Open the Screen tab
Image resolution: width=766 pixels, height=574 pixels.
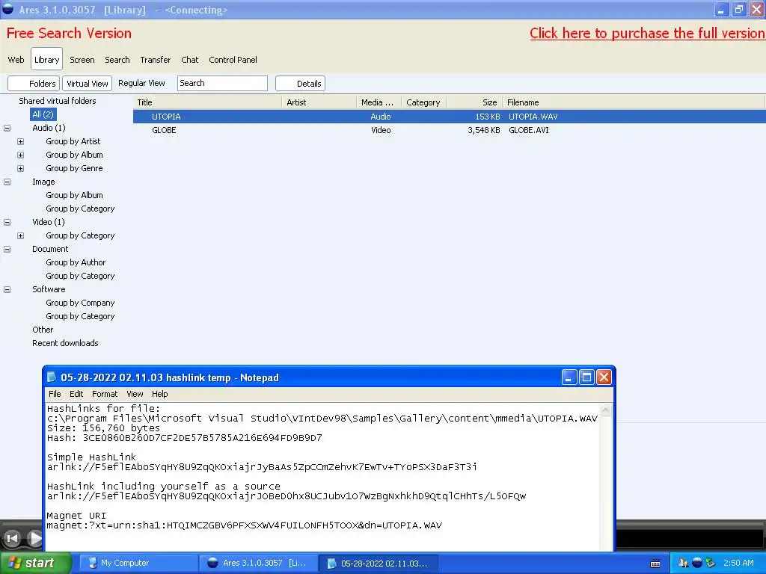(82, 60)
